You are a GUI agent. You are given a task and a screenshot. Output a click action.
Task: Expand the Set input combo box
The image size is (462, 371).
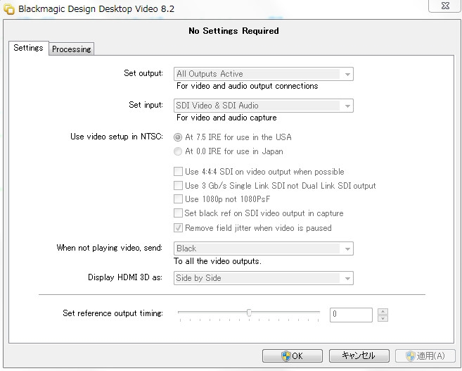click(347, 106)
